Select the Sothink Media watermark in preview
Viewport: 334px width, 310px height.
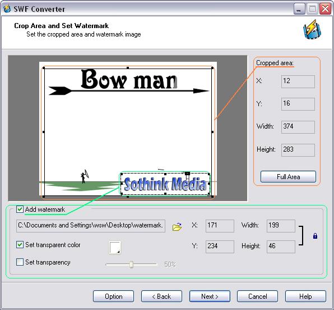point(165,184)
